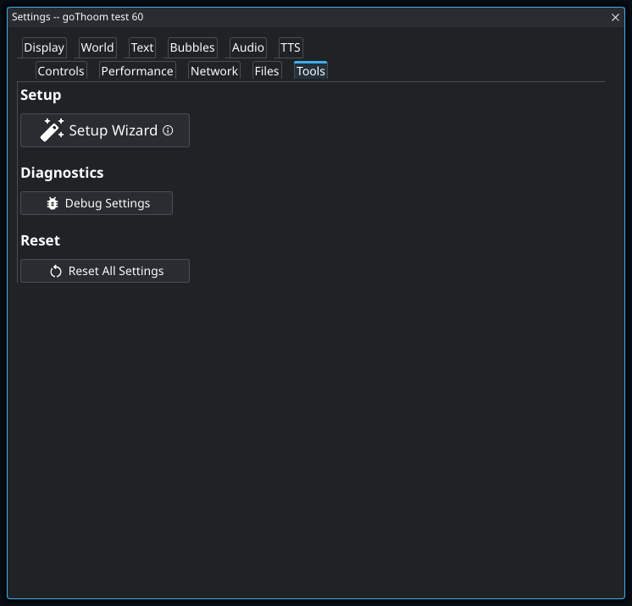Image resolution: width=632 pixels, height=606 pixels.
Task: Open the Controls tab
Action: point(61,71)
